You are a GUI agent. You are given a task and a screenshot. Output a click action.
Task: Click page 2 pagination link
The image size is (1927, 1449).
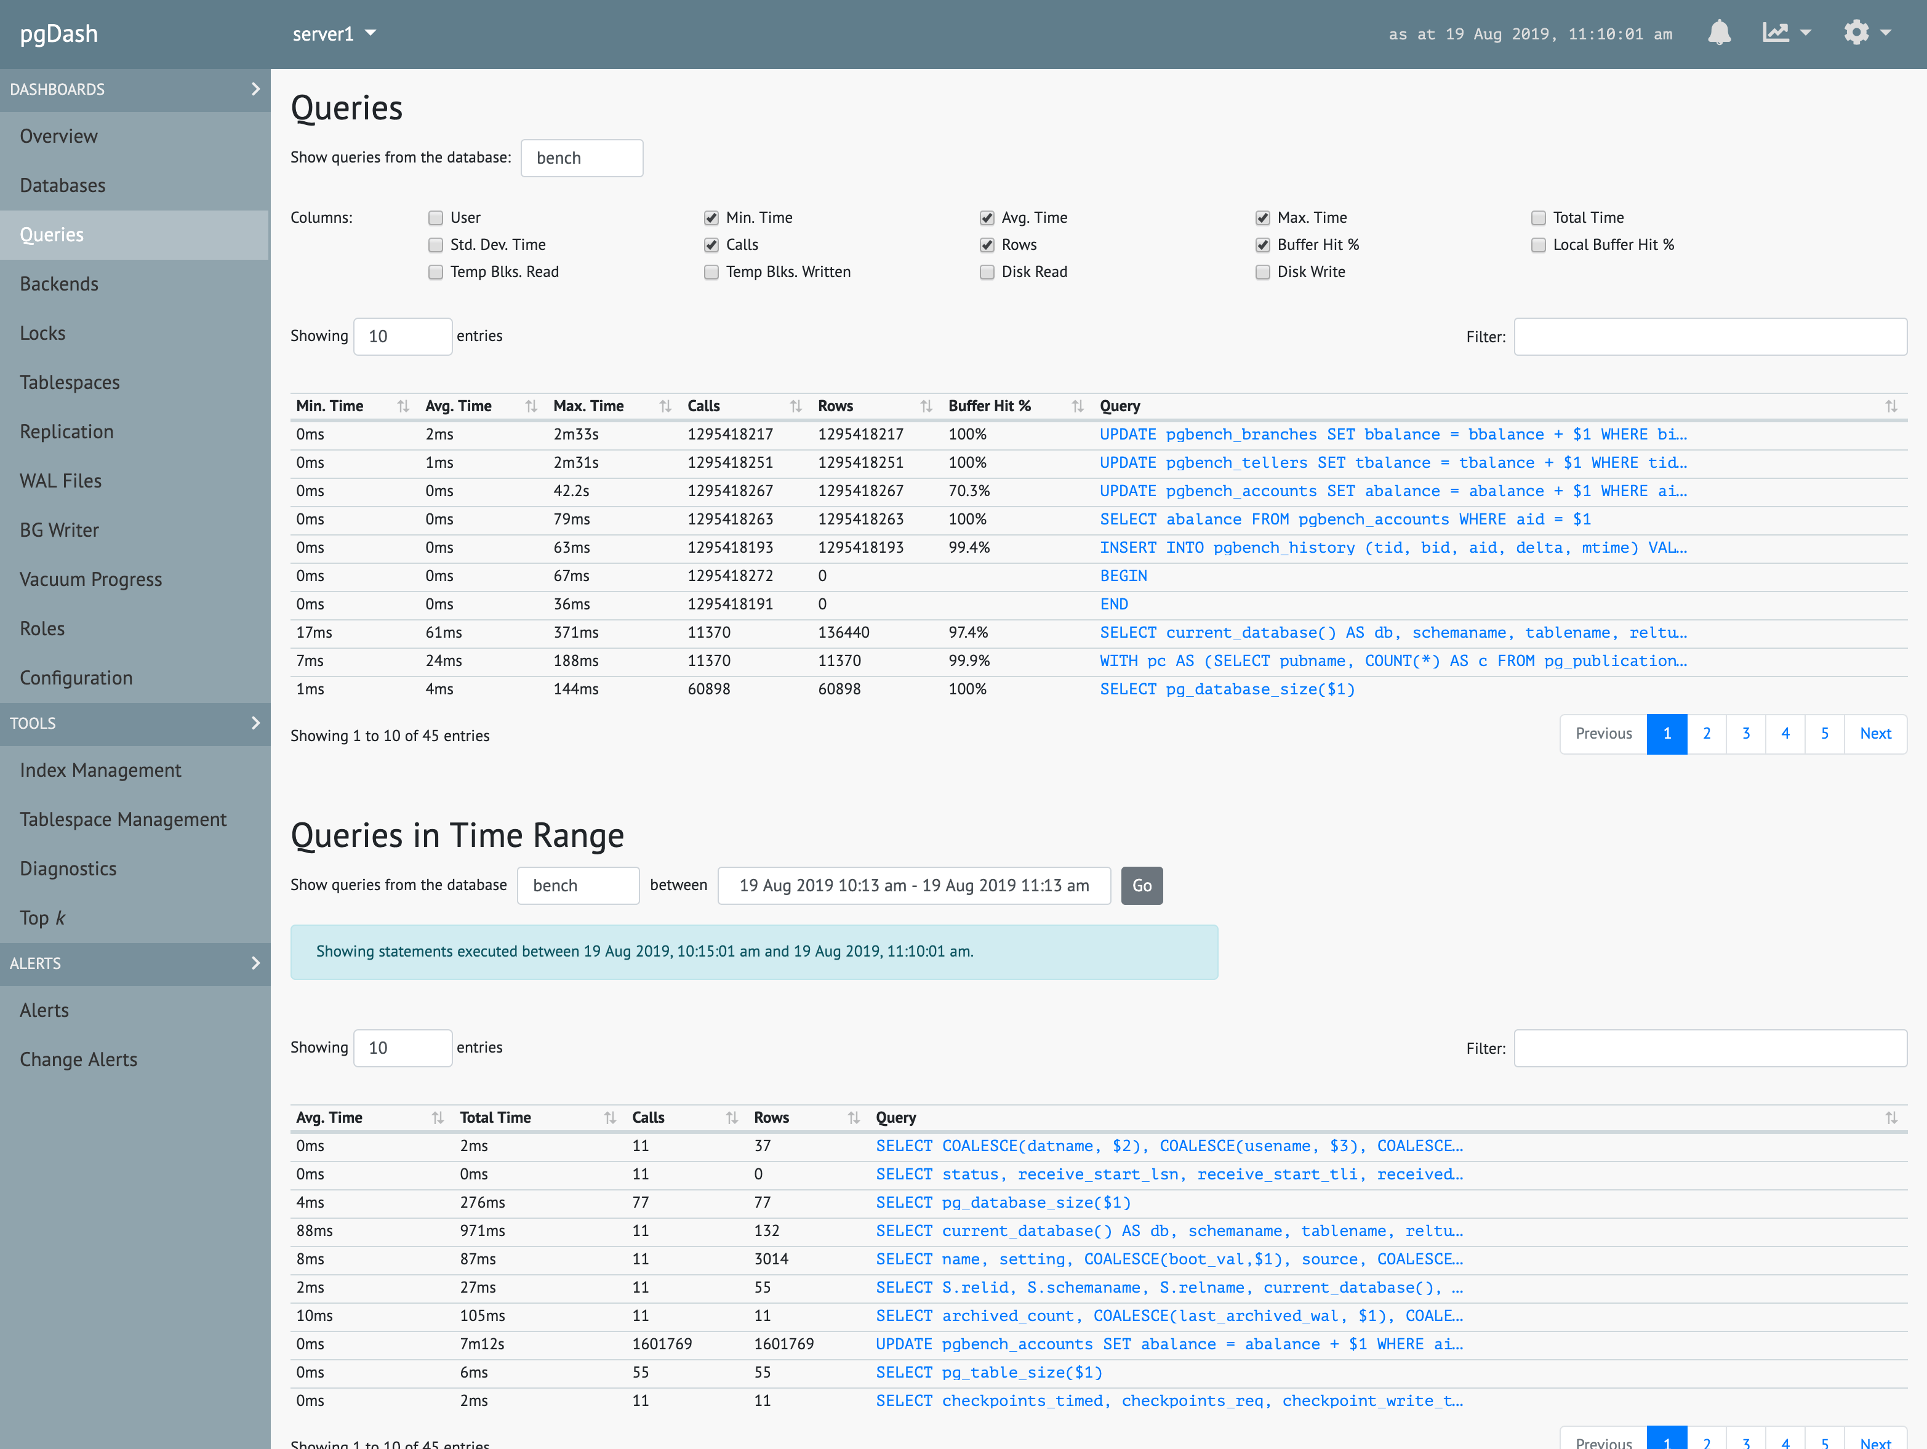click(x=1708, y=732)
